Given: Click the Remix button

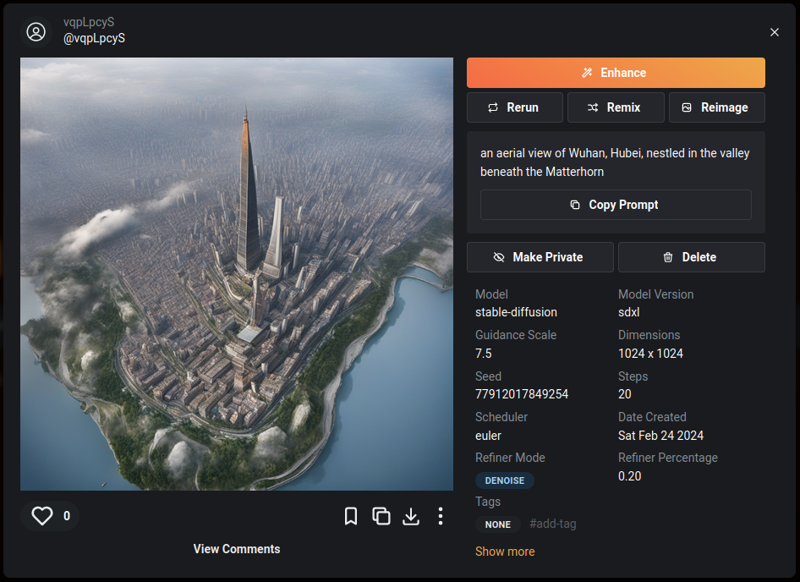Looking at the screenshot, I should pos(615,107).
